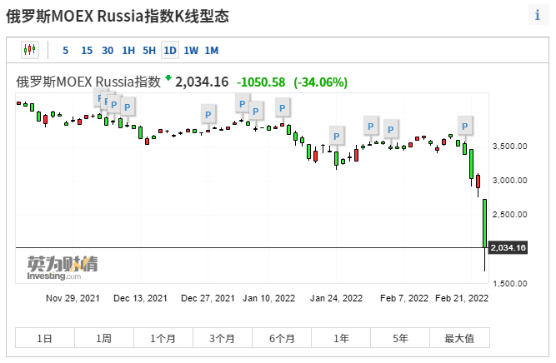The width and height of the screenshot is (556, 363).
Task: Show the 1周 time range
Action: [x=104, y=338]
